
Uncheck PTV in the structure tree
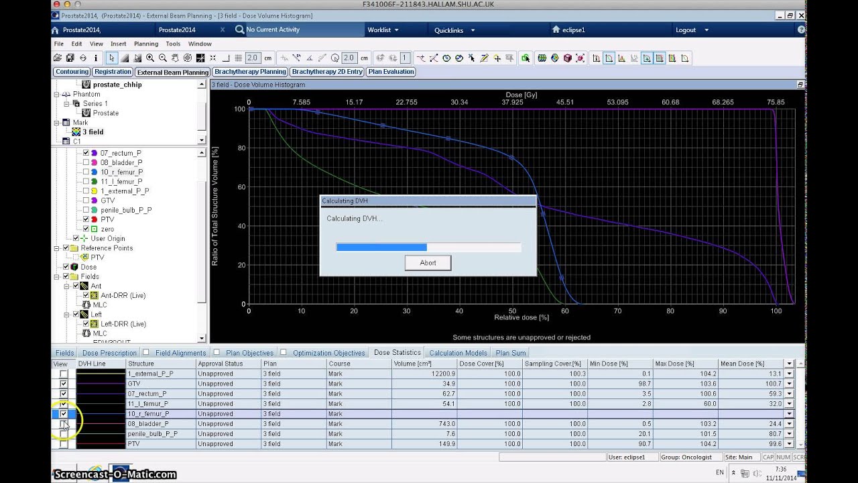click(86, 219)
